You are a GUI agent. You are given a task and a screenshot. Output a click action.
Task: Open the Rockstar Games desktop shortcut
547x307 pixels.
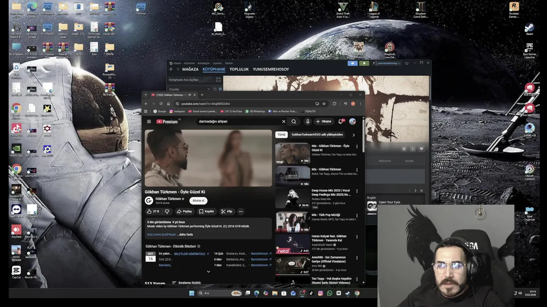(514, 10)
